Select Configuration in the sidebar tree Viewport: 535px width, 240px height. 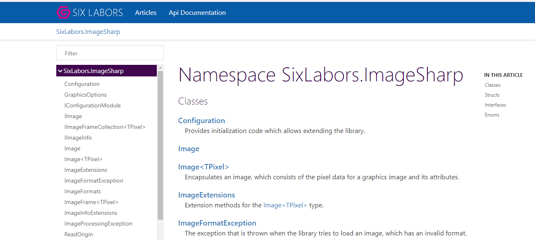(x=82, y=84)
